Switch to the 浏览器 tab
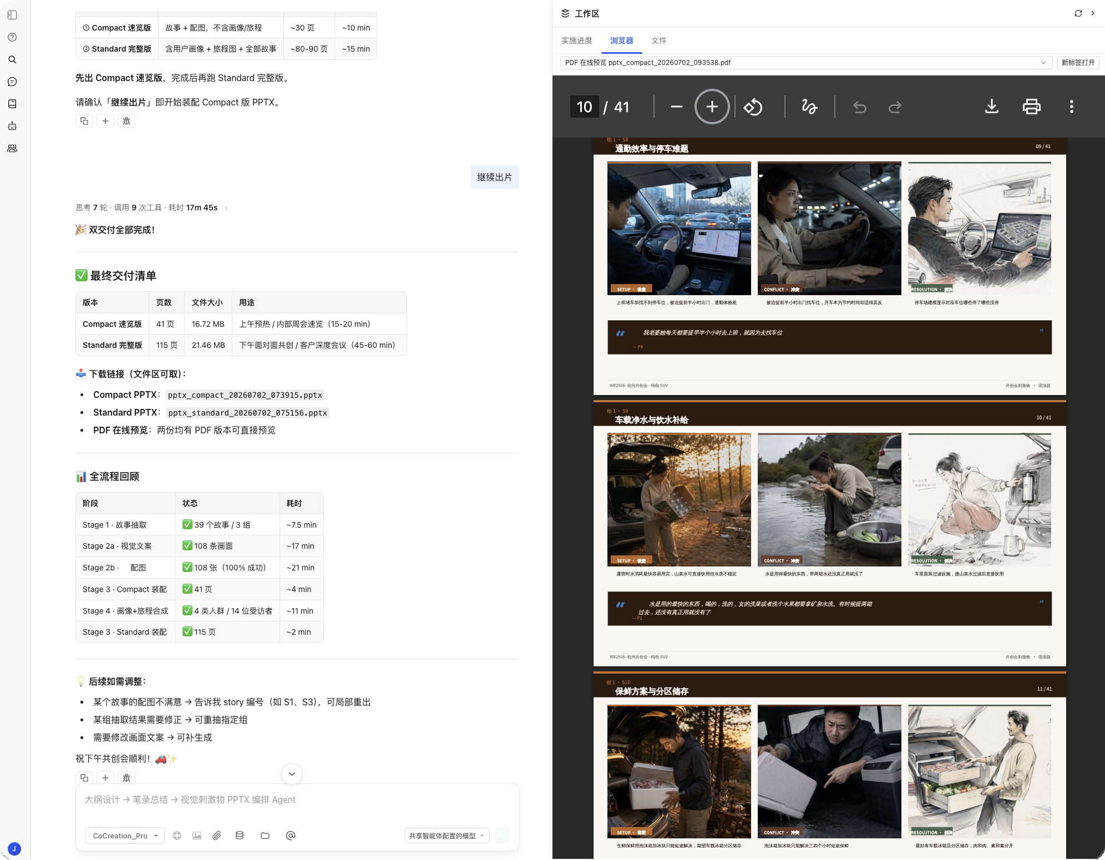The image size is (1105, 860). [622, 41]
